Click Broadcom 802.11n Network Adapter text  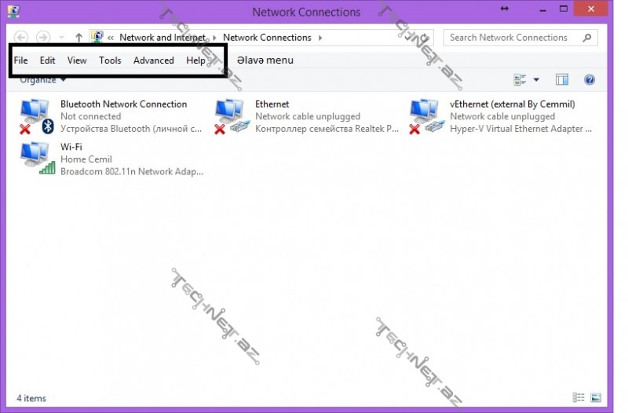click(x=132, y=171)
